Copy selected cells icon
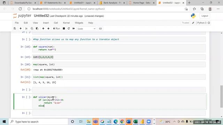 (x=32, y=28)
